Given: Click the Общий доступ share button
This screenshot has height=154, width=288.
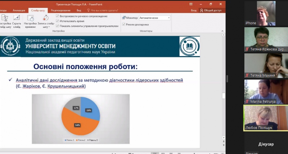Looking at the screenshot, I should [x=211, y=10].
